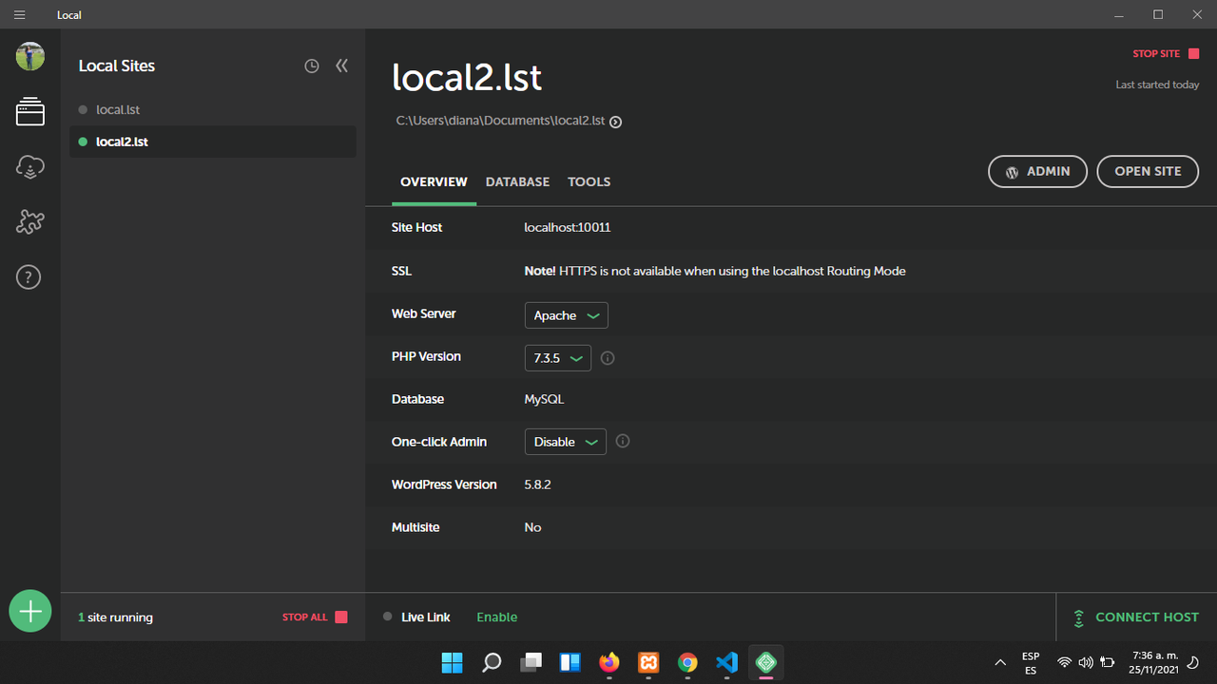Click the Last started today text
1217x684 pixels.
tap(1157, 85)
